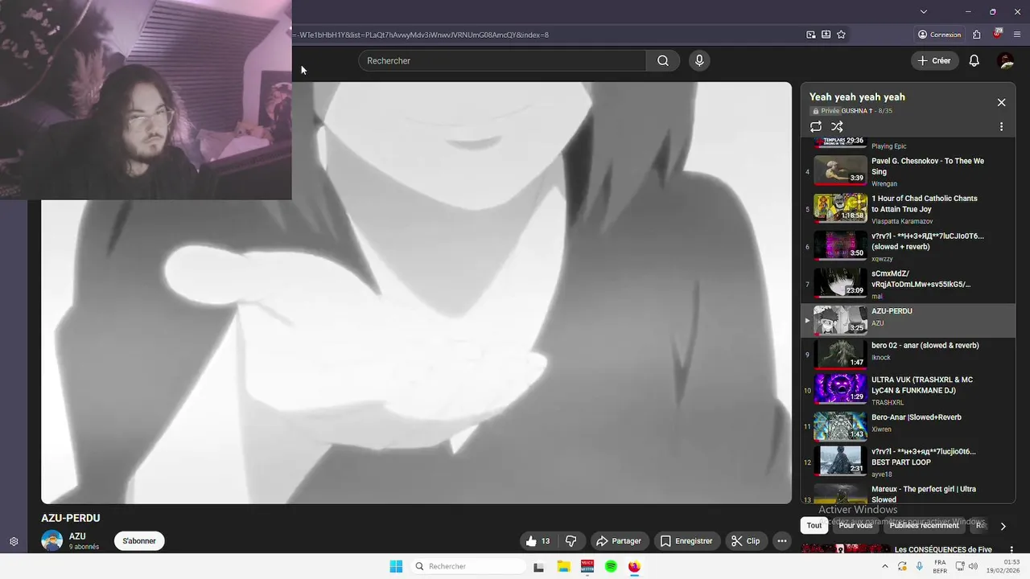Play Pavel G. Chesnokov - To Thee We Sing
Image resolution: width=1030 pixels, height=579 pixels.
[908, 171]
